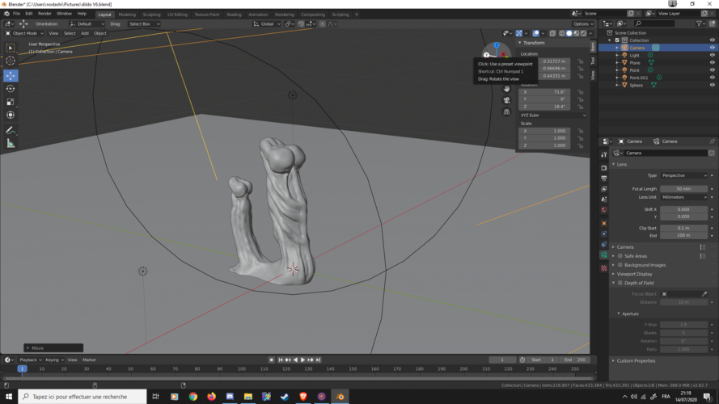Open the lens Type Perspective dropdown
Screen dimensions: 719x404
pyautogui.click(x=684, y=175)
